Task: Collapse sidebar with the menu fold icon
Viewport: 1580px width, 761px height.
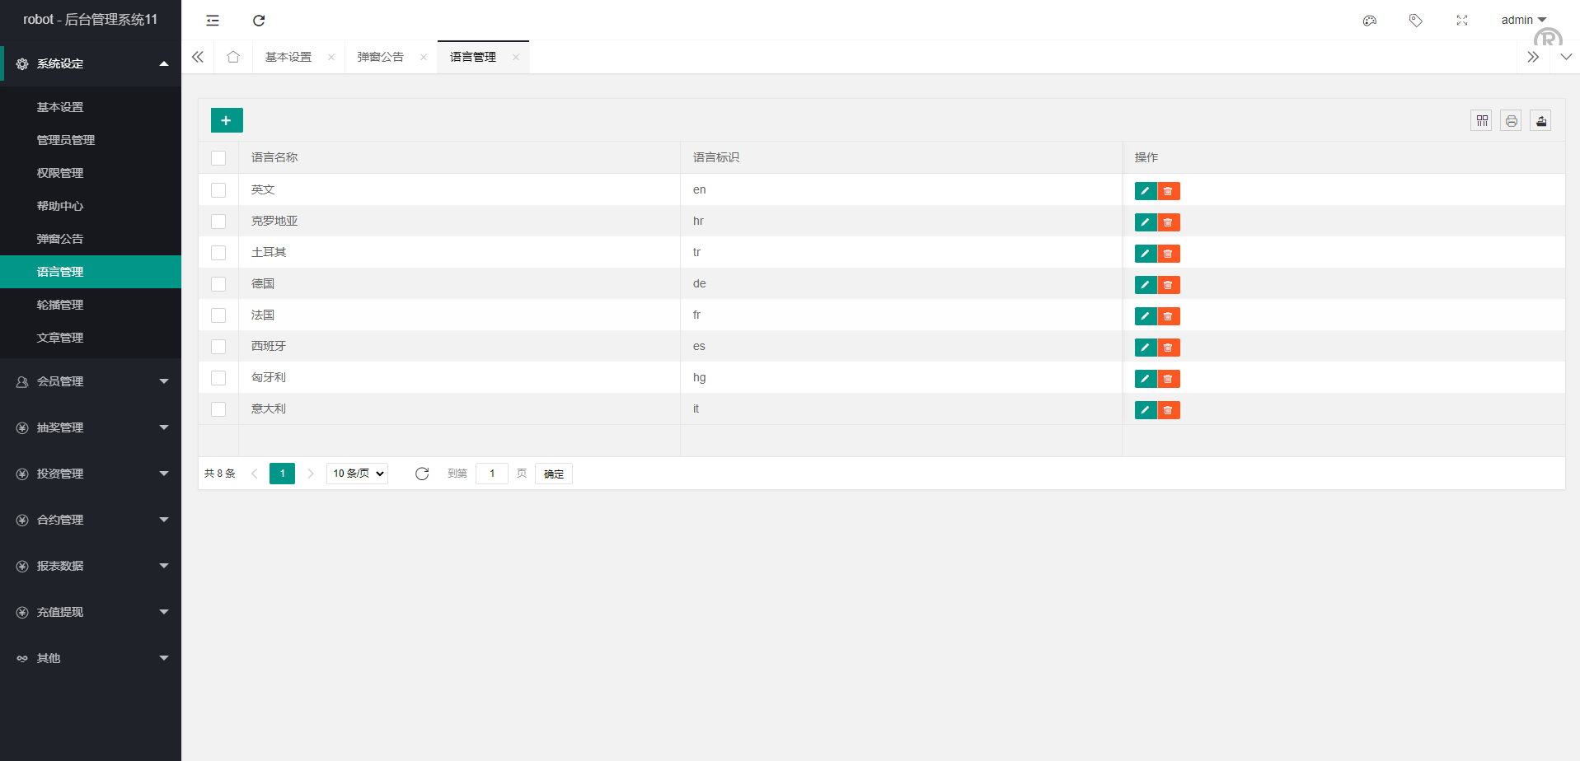Action: [x=213, y=21]
